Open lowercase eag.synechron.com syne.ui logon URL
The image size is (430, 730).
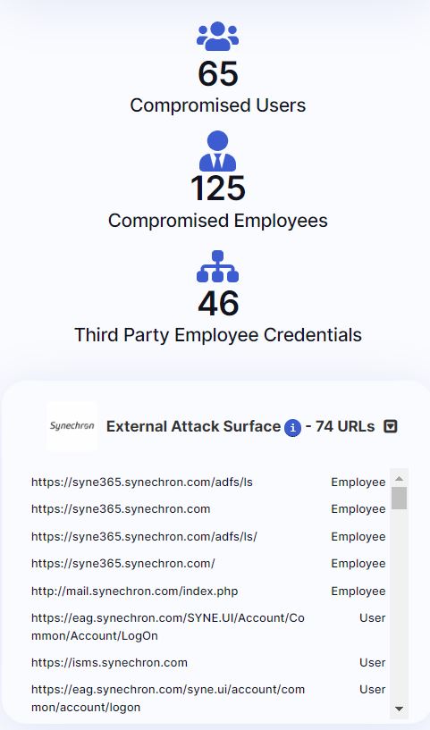coord(168,698)
